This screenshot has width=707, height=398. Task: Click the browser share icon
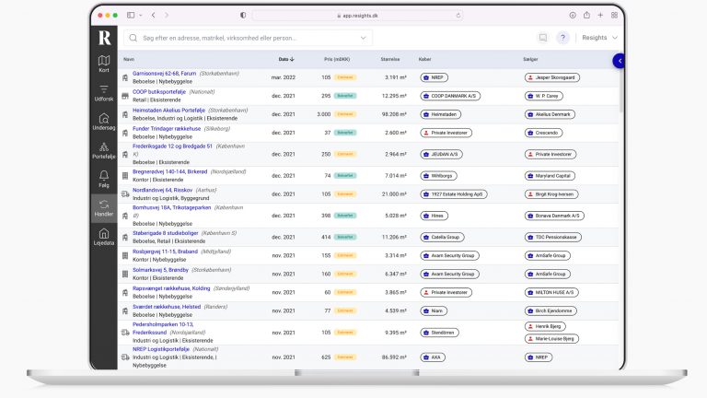(585, 16)
